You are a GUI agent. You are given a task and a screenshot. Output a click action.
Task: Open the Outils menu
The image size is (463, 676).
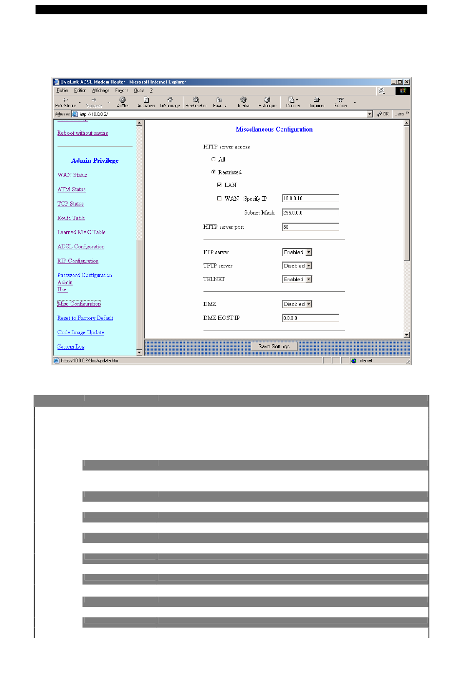point(139,91)
